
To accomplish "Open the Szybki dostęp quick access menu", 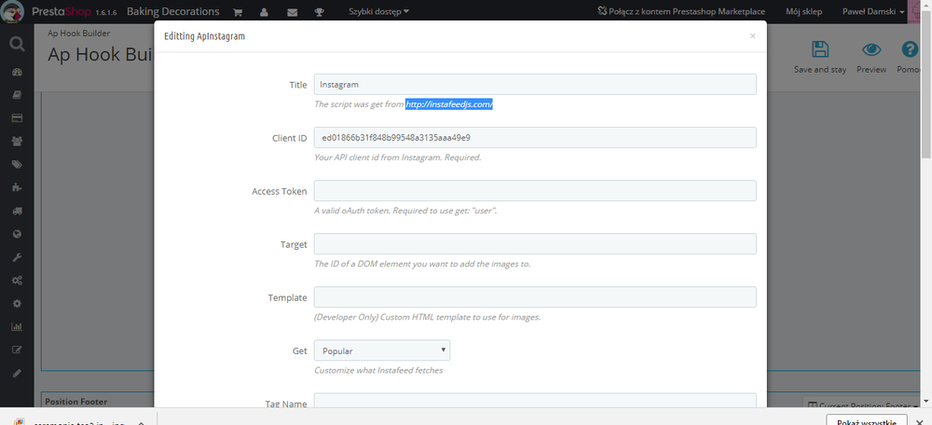I will pos(378,12).
